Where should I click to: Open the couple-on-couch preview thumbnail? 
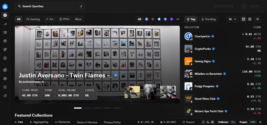click(132, 92)
